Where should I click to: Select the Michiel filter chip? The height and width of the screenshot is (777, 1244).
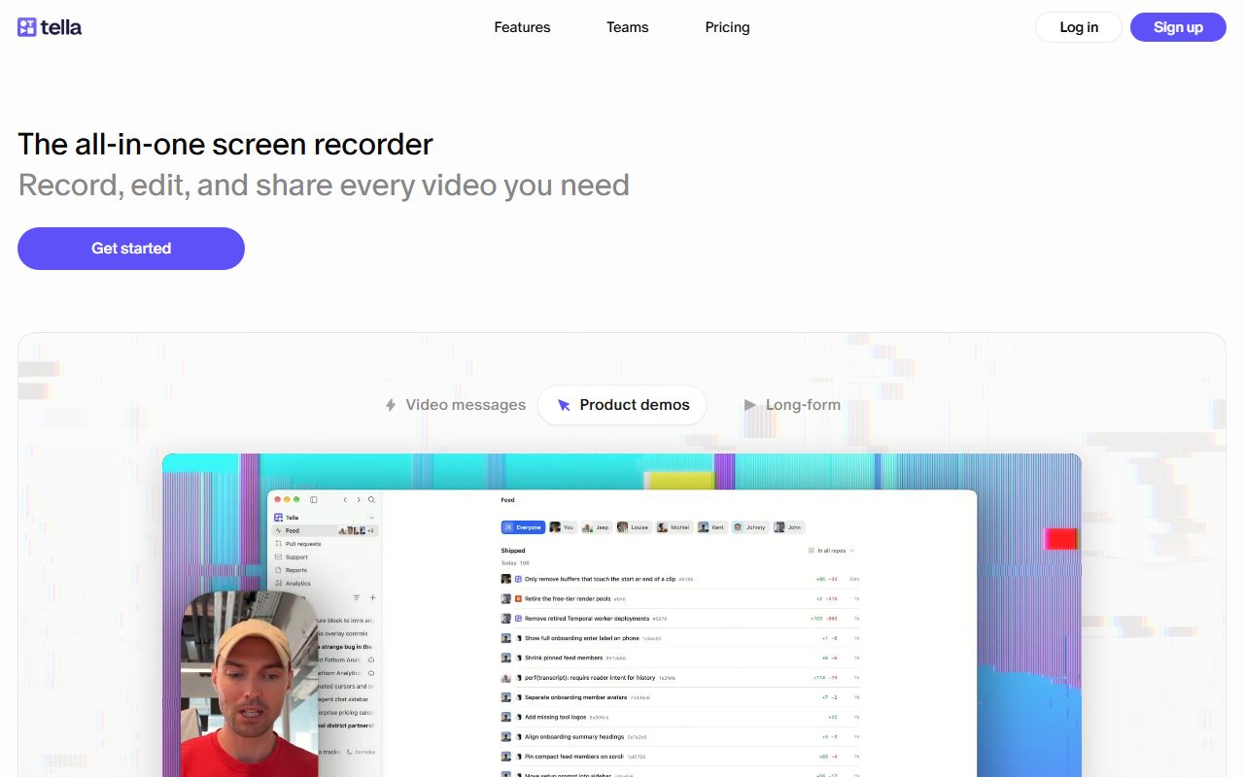[674, 527]
